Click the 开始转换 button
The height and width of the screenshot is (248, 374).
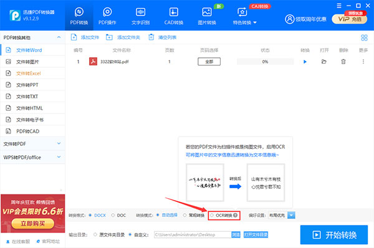point(334,235)
